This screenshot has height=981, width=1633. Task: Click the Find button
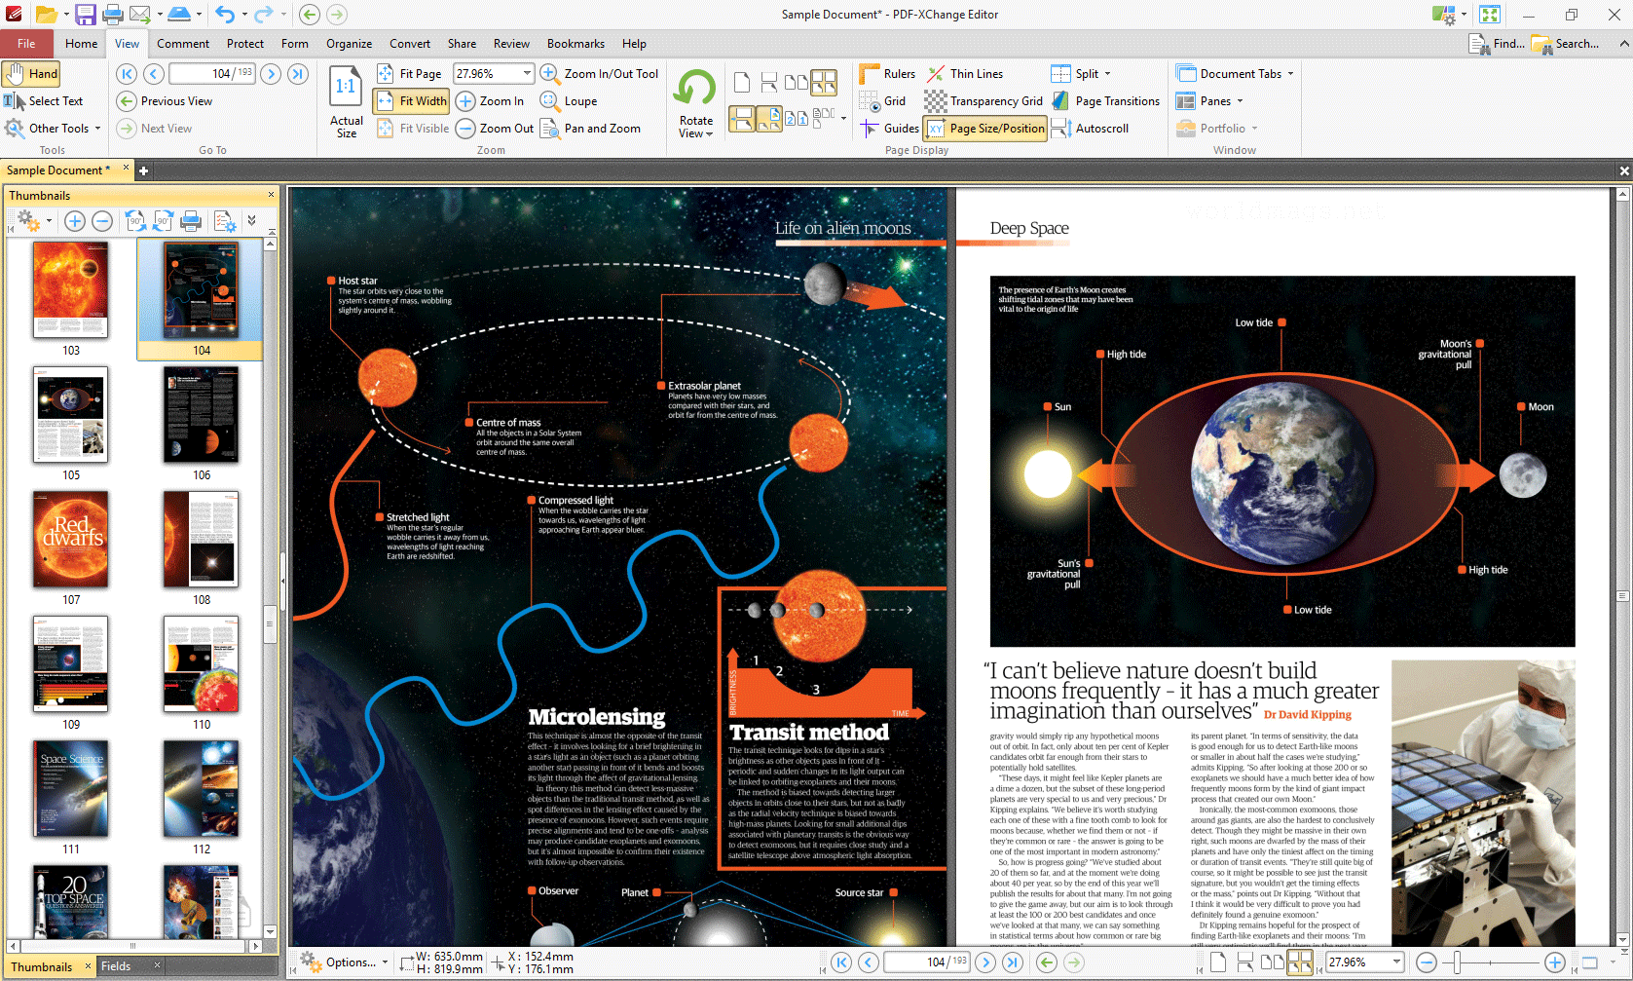[1498, 44]
